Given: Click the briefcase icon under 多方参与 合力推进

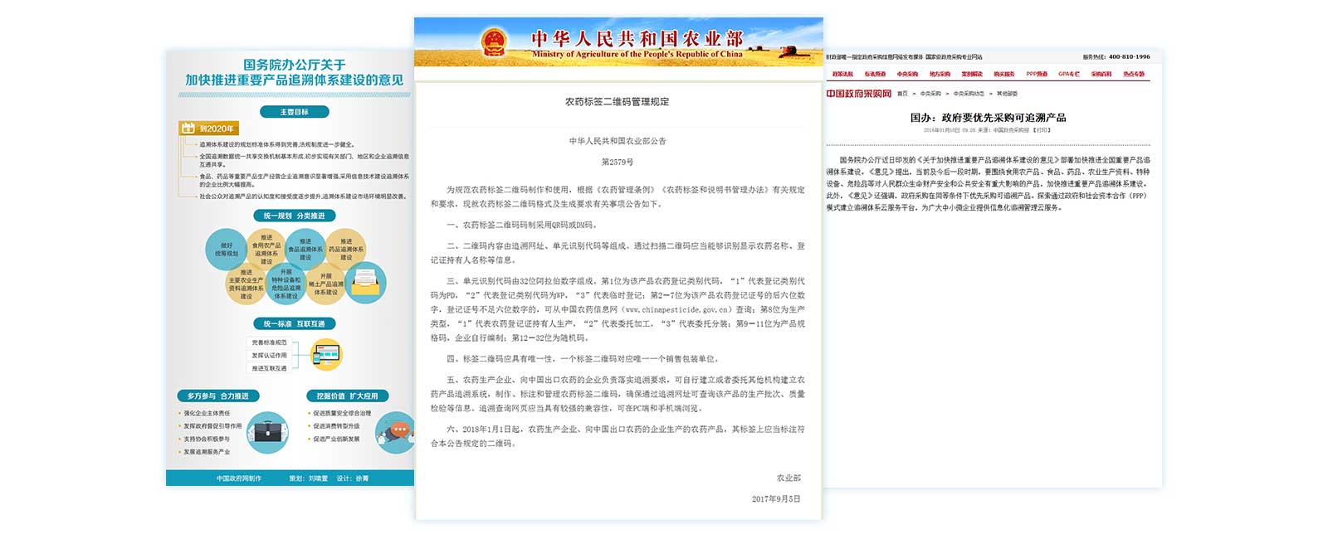Looking at the screenshot, I should [267, 432].
